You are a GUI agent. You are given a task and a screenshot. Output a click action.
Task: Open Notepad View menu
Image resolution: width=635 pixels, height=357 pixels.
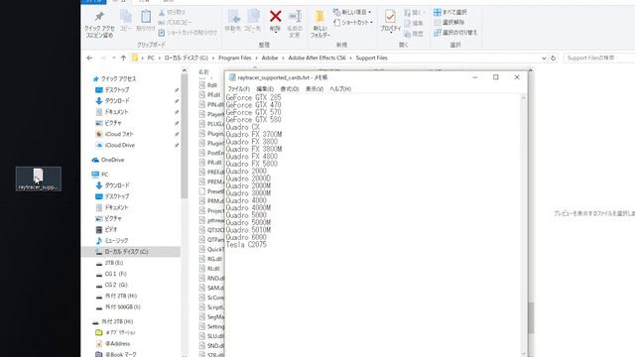pyautogui.click(x=315, y=88)
